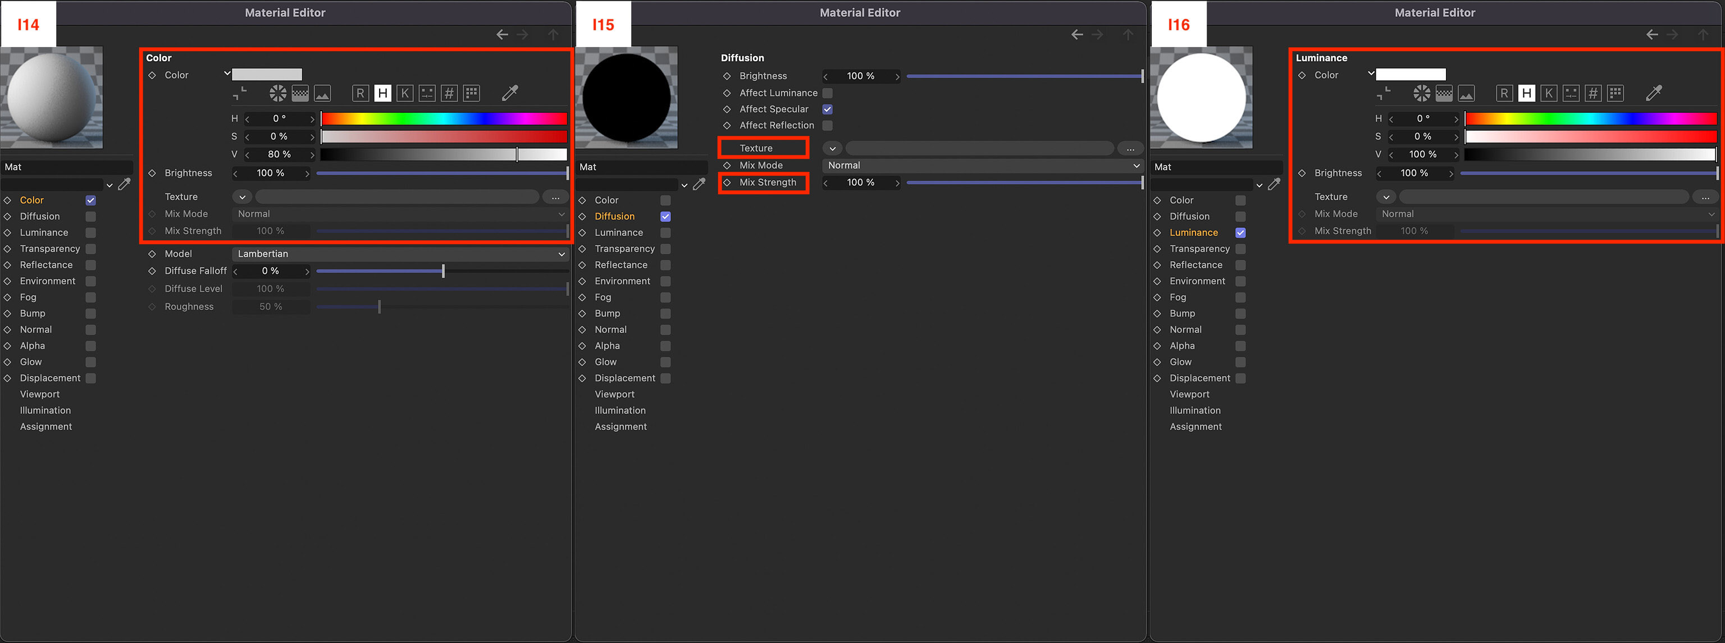The width and height of the screenshot is (1725, 643).
Task: Pick the eyedropper tool in the Color section
Action: (510, 93)
